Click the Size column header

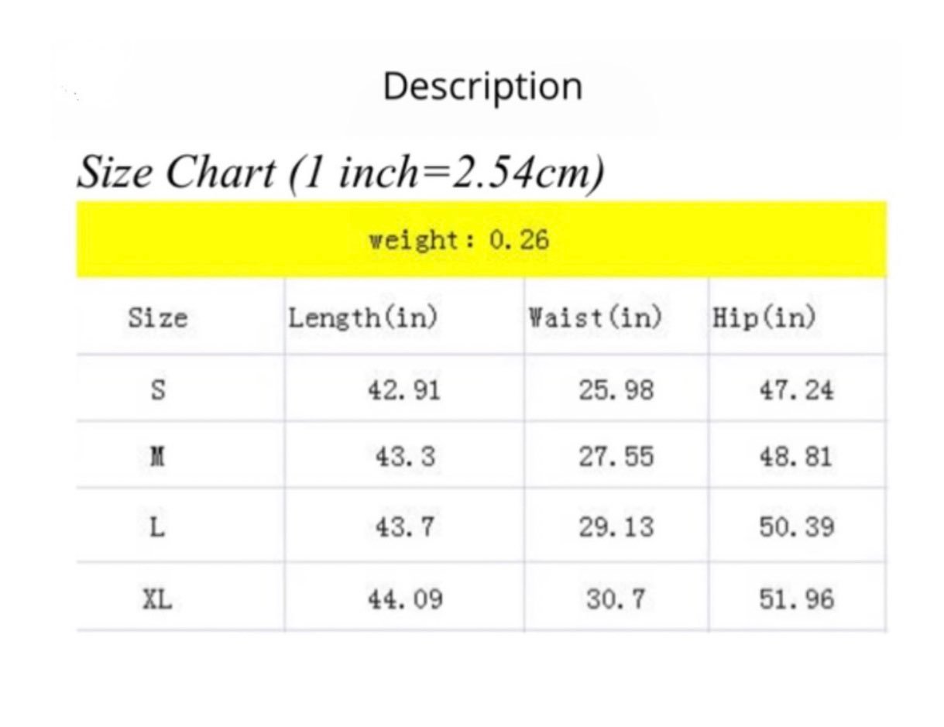(157, 317)
